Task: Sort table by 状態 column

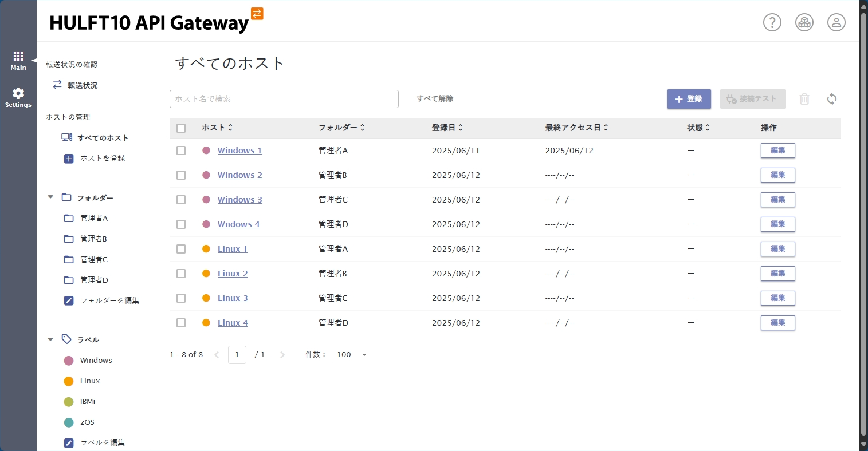Action: click(698, 128)
